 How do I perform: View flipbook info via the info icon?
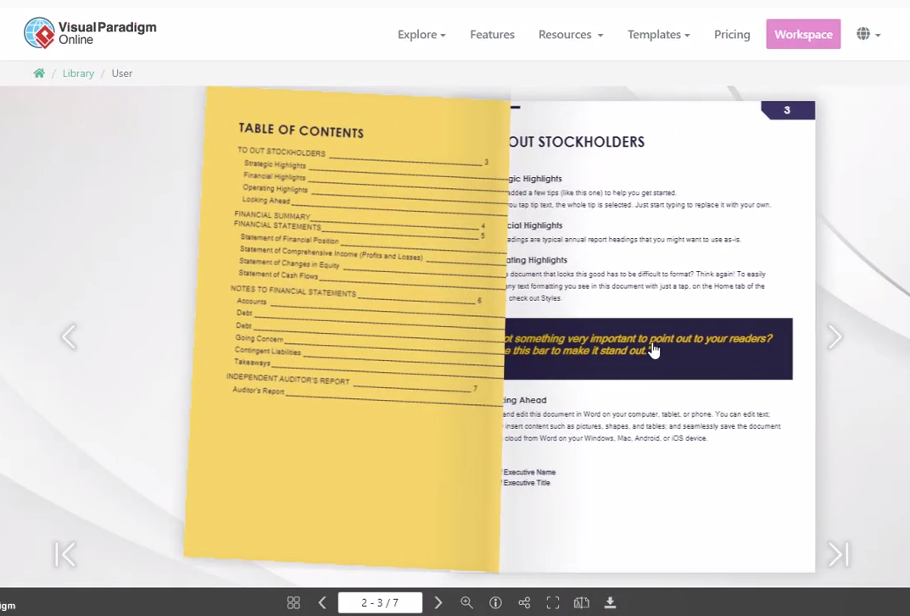[496, 602]
